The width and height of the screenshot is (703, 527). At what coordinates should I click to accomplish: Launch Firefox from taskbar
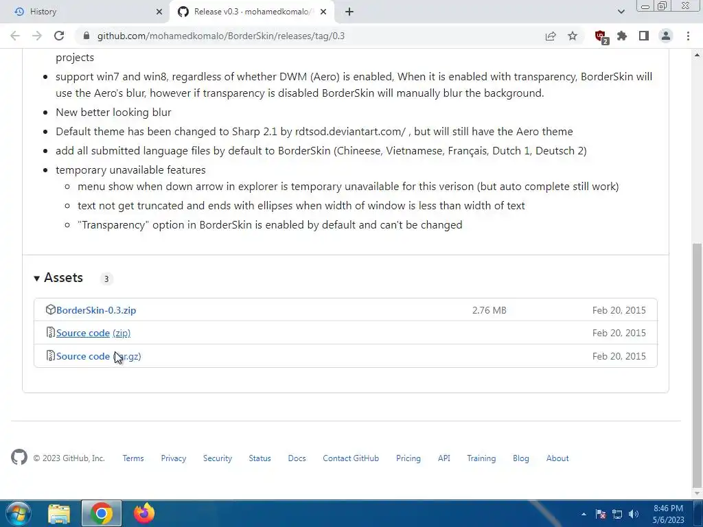click(144, 513)
